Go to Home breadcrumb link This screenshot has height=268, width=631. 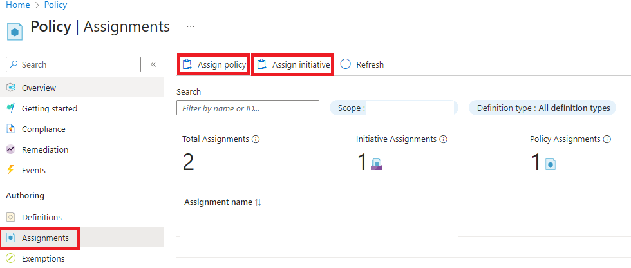pos(17,5)
